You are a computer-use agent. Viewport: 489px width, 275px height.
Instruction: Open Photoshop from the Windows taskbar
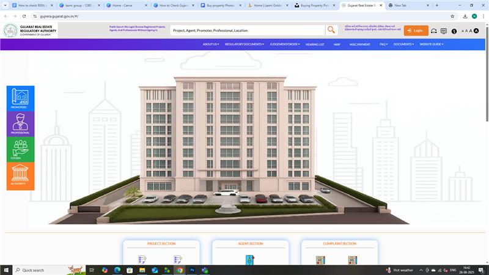click(192, 269)
